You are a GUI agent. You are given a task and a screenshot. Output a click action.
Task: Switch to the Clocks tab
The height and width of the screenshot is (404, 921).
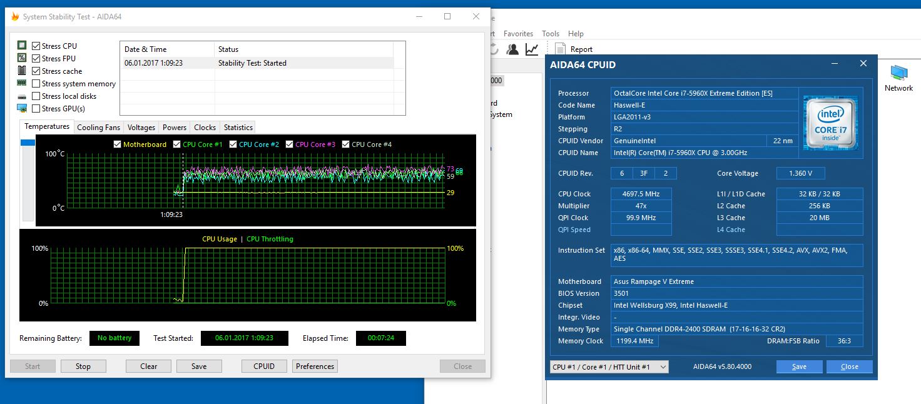(205, 127)
